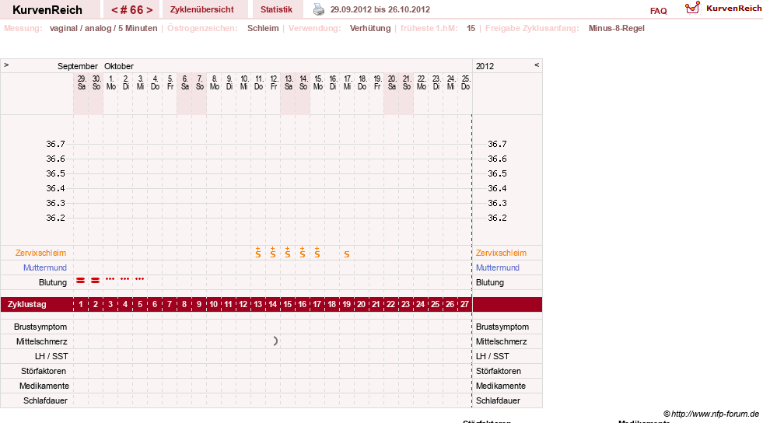Viewport: 763px width, 423px height.
Task: Collapse chart using < arrow beside 2012
Action: point(537,65)
